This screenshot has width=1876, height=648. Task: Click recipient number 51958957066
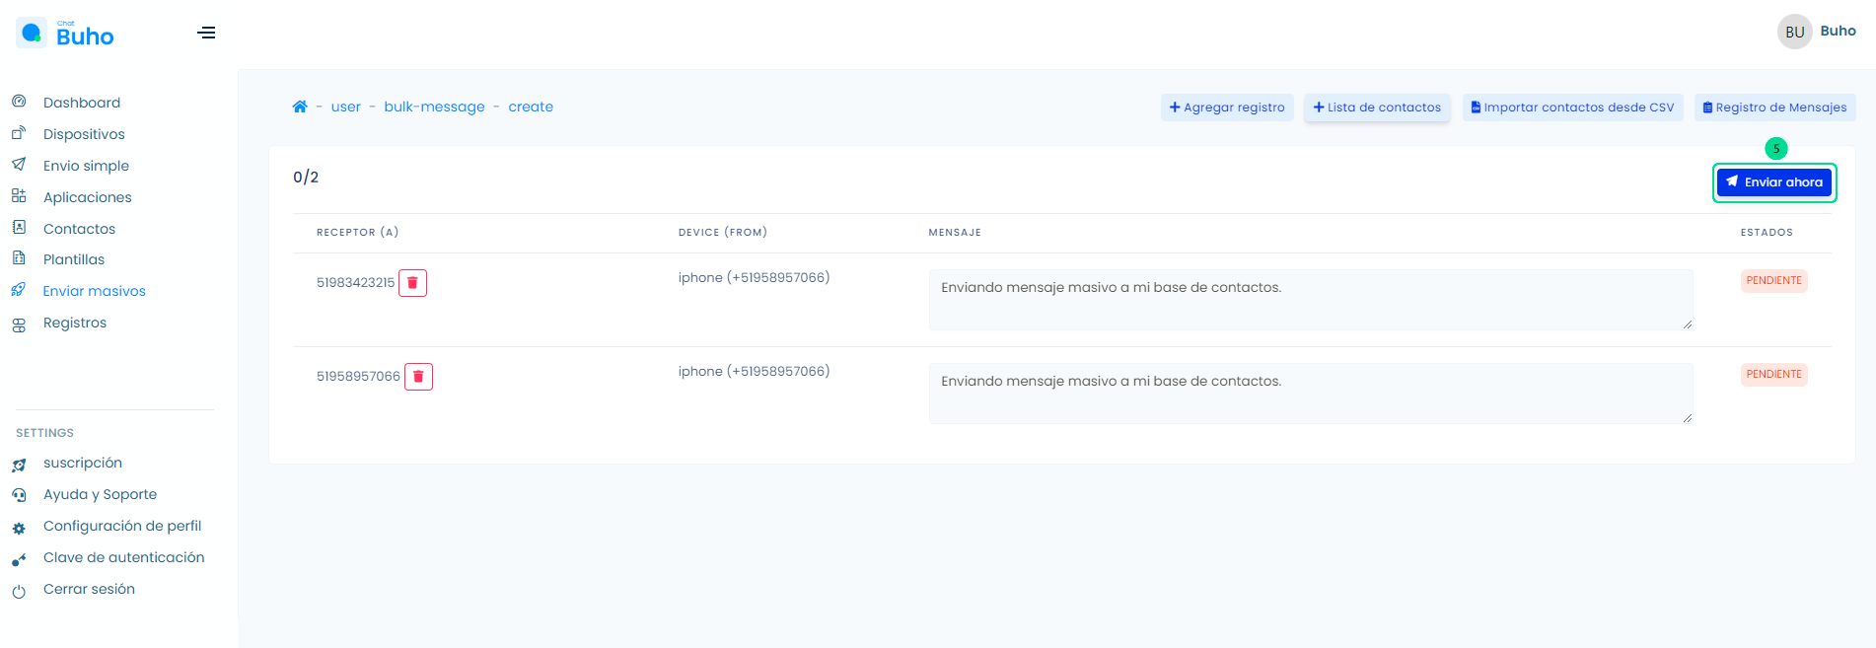click(358, 377)
